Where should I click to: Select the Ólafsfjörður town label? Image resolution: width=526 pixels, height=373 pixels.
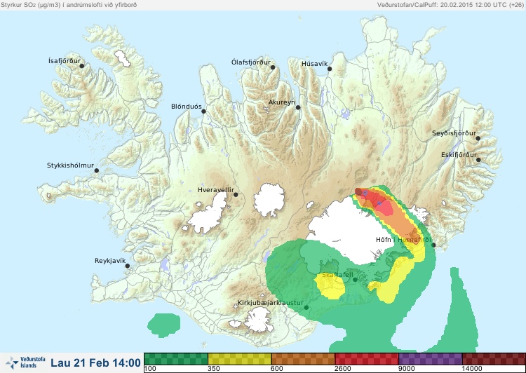(251, 62)
